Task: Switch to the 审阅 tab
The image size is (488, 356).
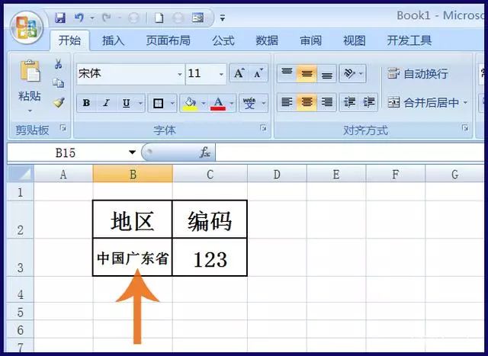Action: tap(310, 40)
